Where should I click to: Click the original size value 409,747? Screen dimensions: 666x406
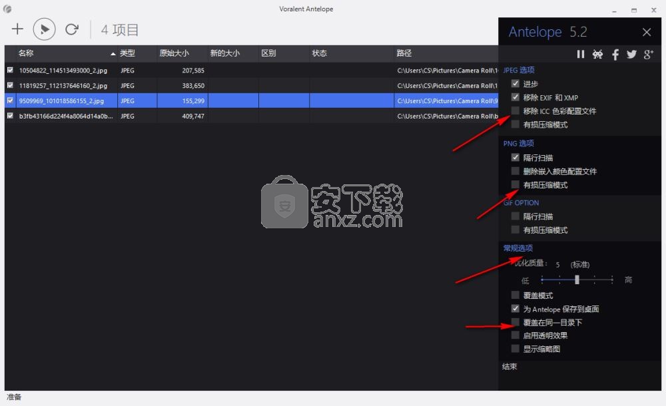(x=193, y=116)
